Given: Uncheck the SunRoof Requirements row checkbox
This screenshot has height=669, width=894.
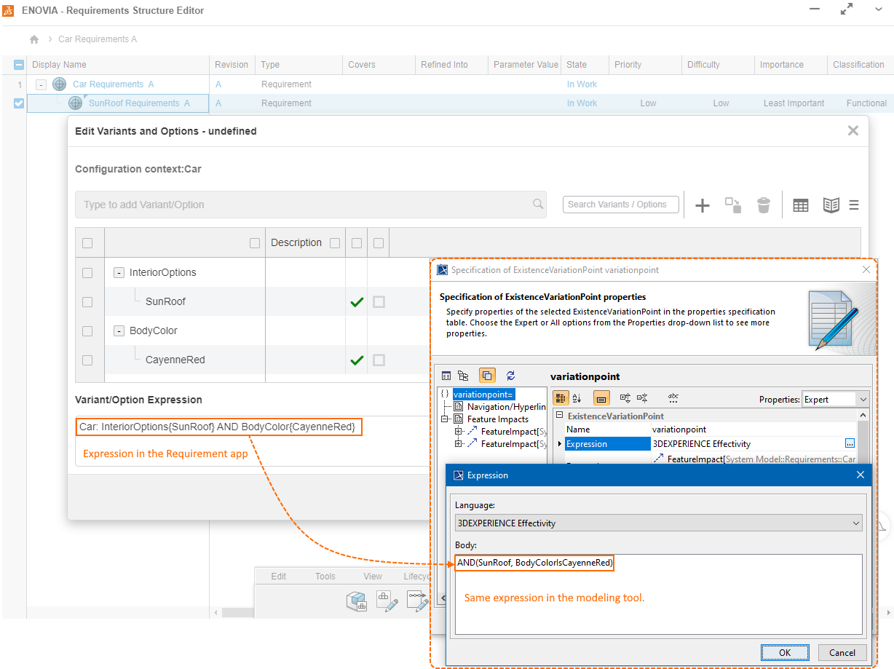Looking at the screenshot, I should [19, 103].
